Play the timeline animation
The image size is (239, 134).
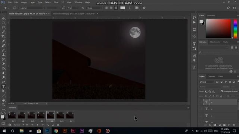(x=37, y=125)
